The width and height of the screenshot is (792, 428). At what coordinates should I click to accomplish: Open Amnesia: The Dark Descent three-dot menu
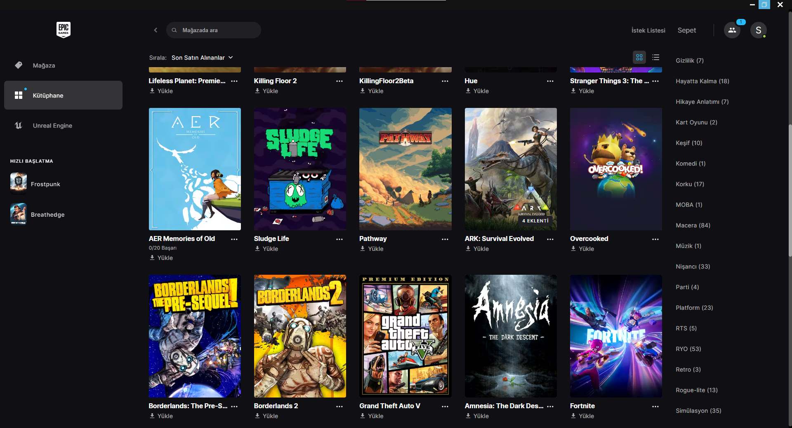click(x=550, y=406)
